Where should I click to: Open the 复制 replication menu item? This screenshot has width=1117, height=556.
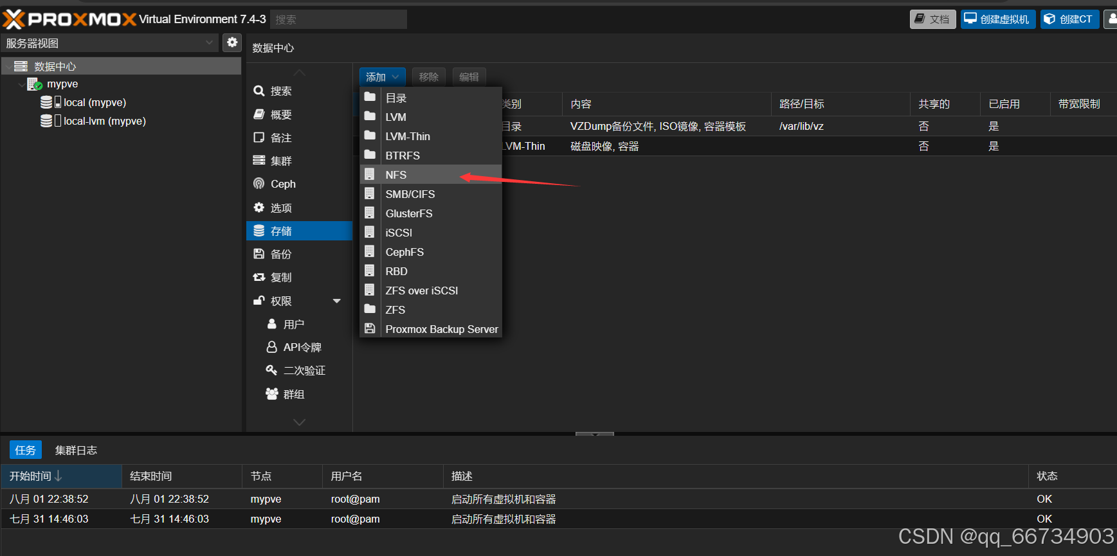point(299,277)
